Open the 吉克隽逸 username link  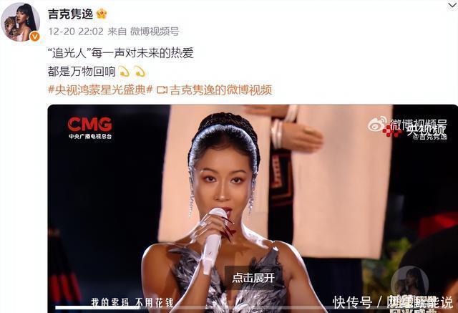[x=70, y=14]
